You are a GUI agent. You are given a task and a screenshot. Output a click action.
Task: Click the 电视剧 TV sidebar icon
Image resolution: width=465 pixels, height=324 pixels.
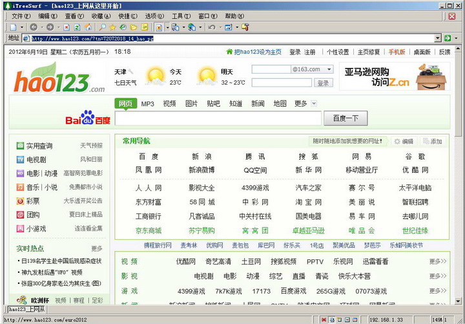[20, 160]
